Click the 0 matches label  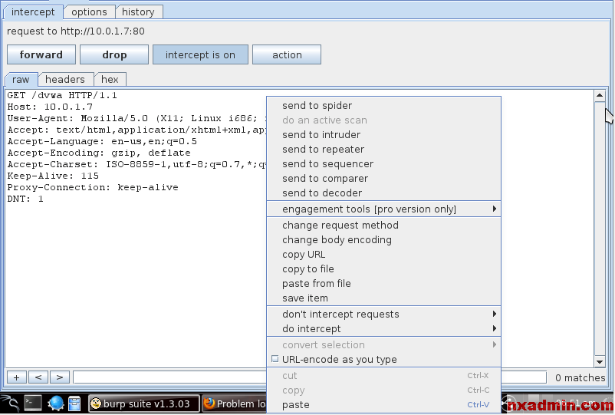pos(580,377)
